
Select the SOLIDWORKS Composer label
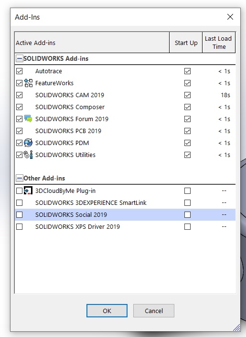(x=70, y=107)
